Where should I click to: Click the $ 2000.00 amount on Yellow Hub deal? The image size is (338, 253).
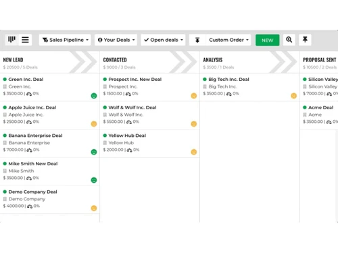pyautogui.click(x=113, y=150)
